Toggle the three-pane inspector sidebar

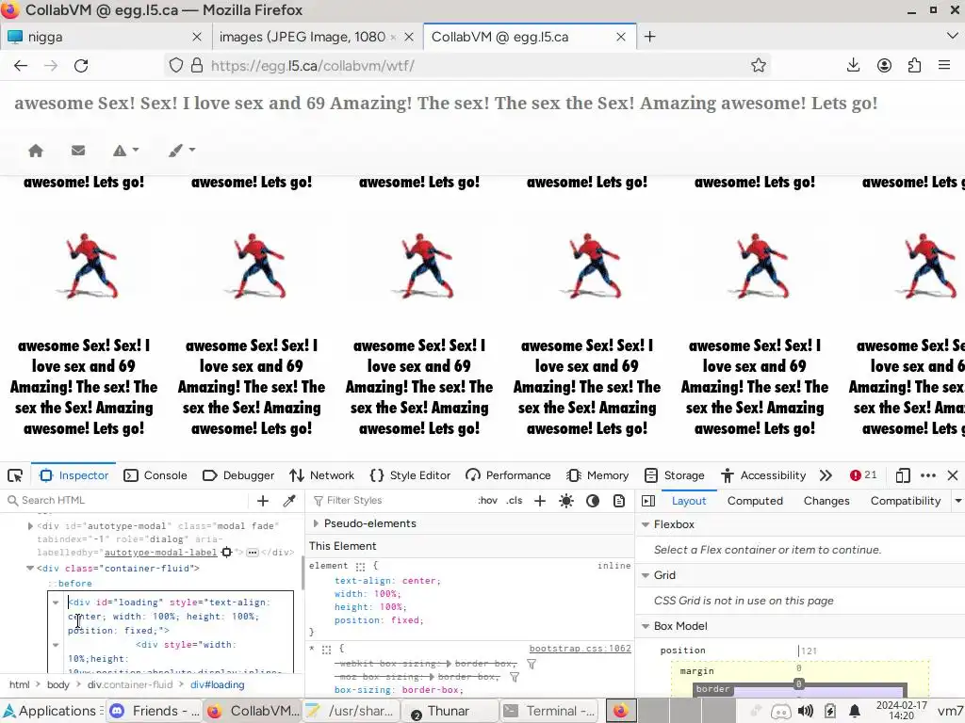(x=648, y=501)
